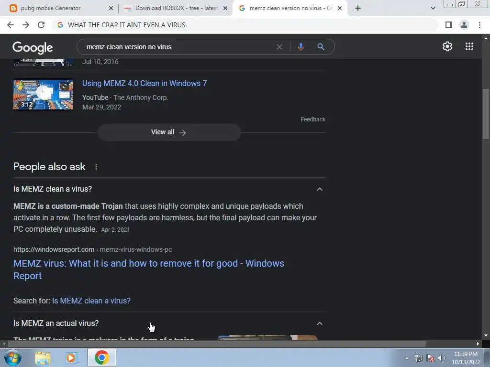Open Using MEMZ 4.0 Clean video link
This screenshot has height=367, width=490.
(x=145, y=83)
